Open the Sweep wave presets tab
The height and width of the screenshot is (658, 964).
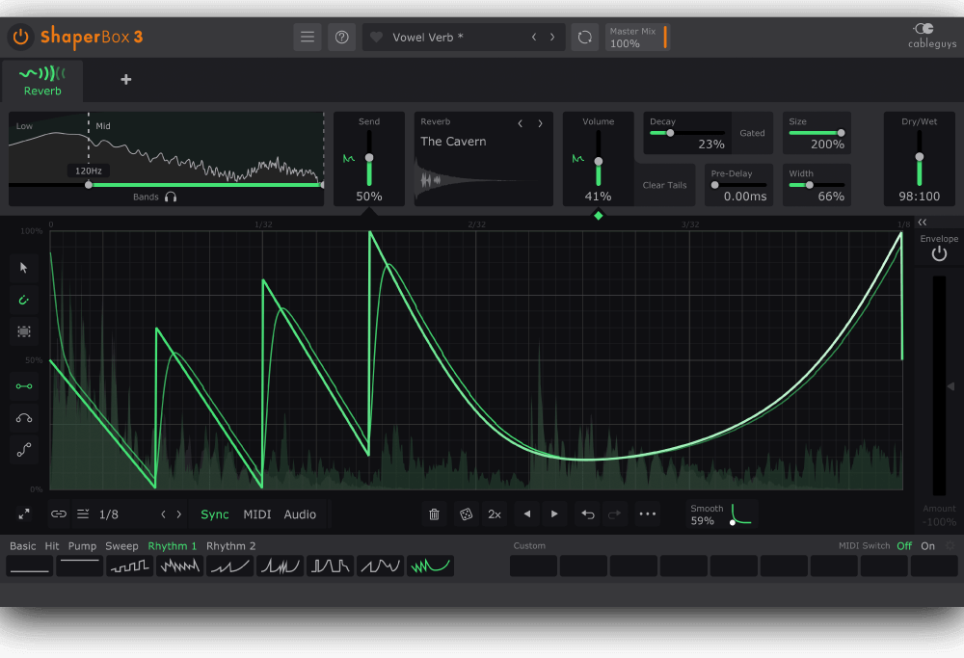click(x=121, y=545)
